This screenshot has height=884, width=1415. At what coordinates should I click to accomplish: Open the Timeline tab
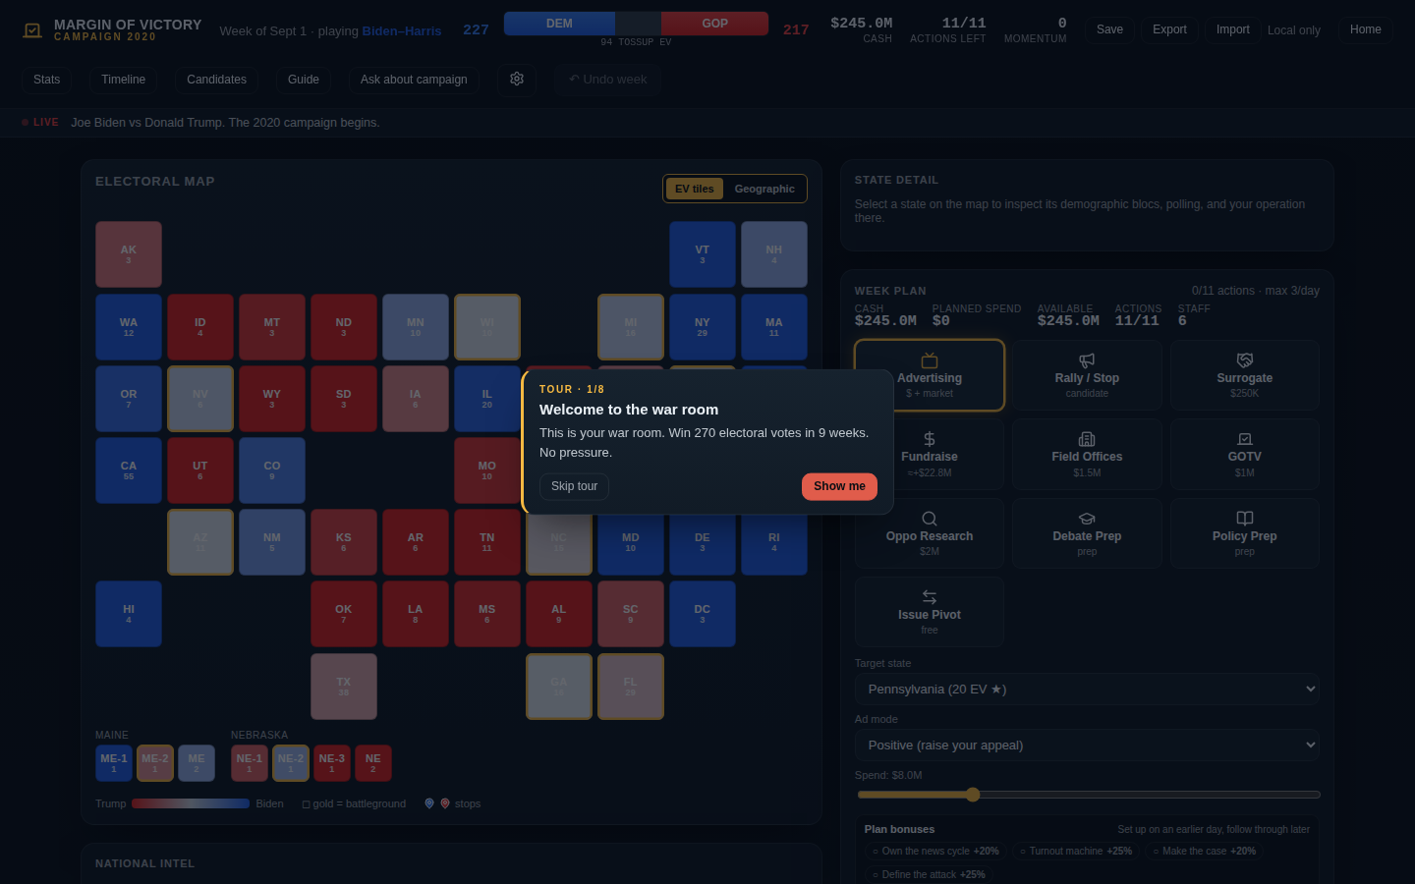tap(123, 80)
